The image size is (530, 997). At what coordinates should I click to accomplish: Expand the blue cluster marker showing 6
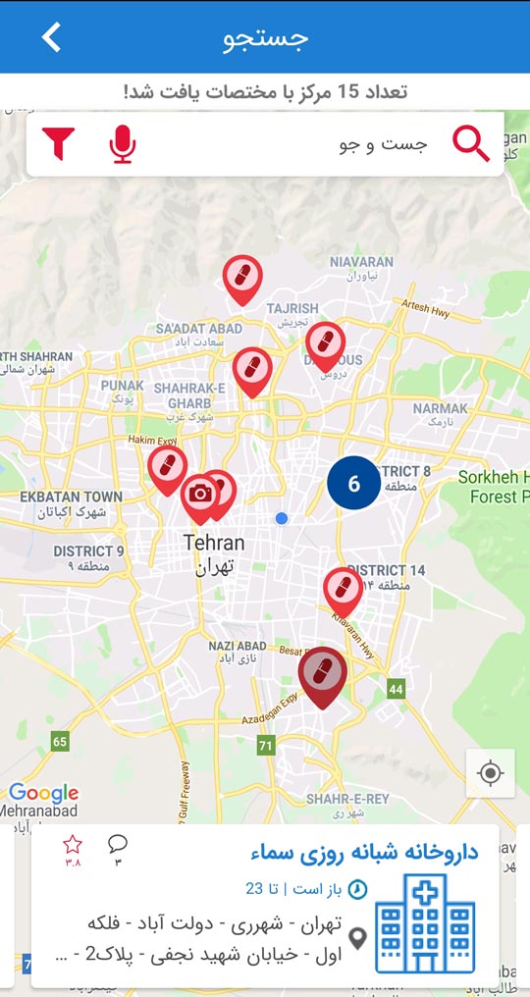click(x=353, y=483)
